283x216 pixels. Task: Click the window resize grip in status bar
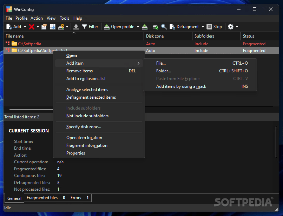pyautogui.click(x=276, y=210)
